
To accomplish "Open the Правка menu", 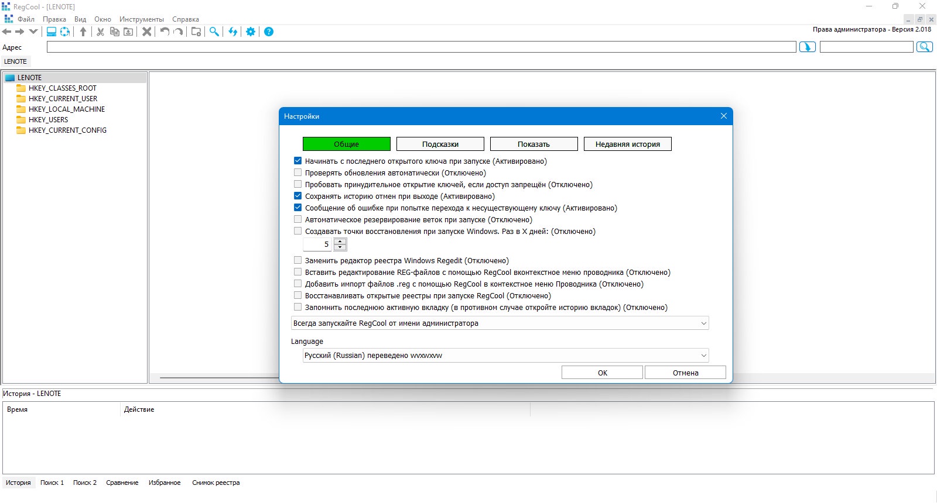I will coord(54,19).
